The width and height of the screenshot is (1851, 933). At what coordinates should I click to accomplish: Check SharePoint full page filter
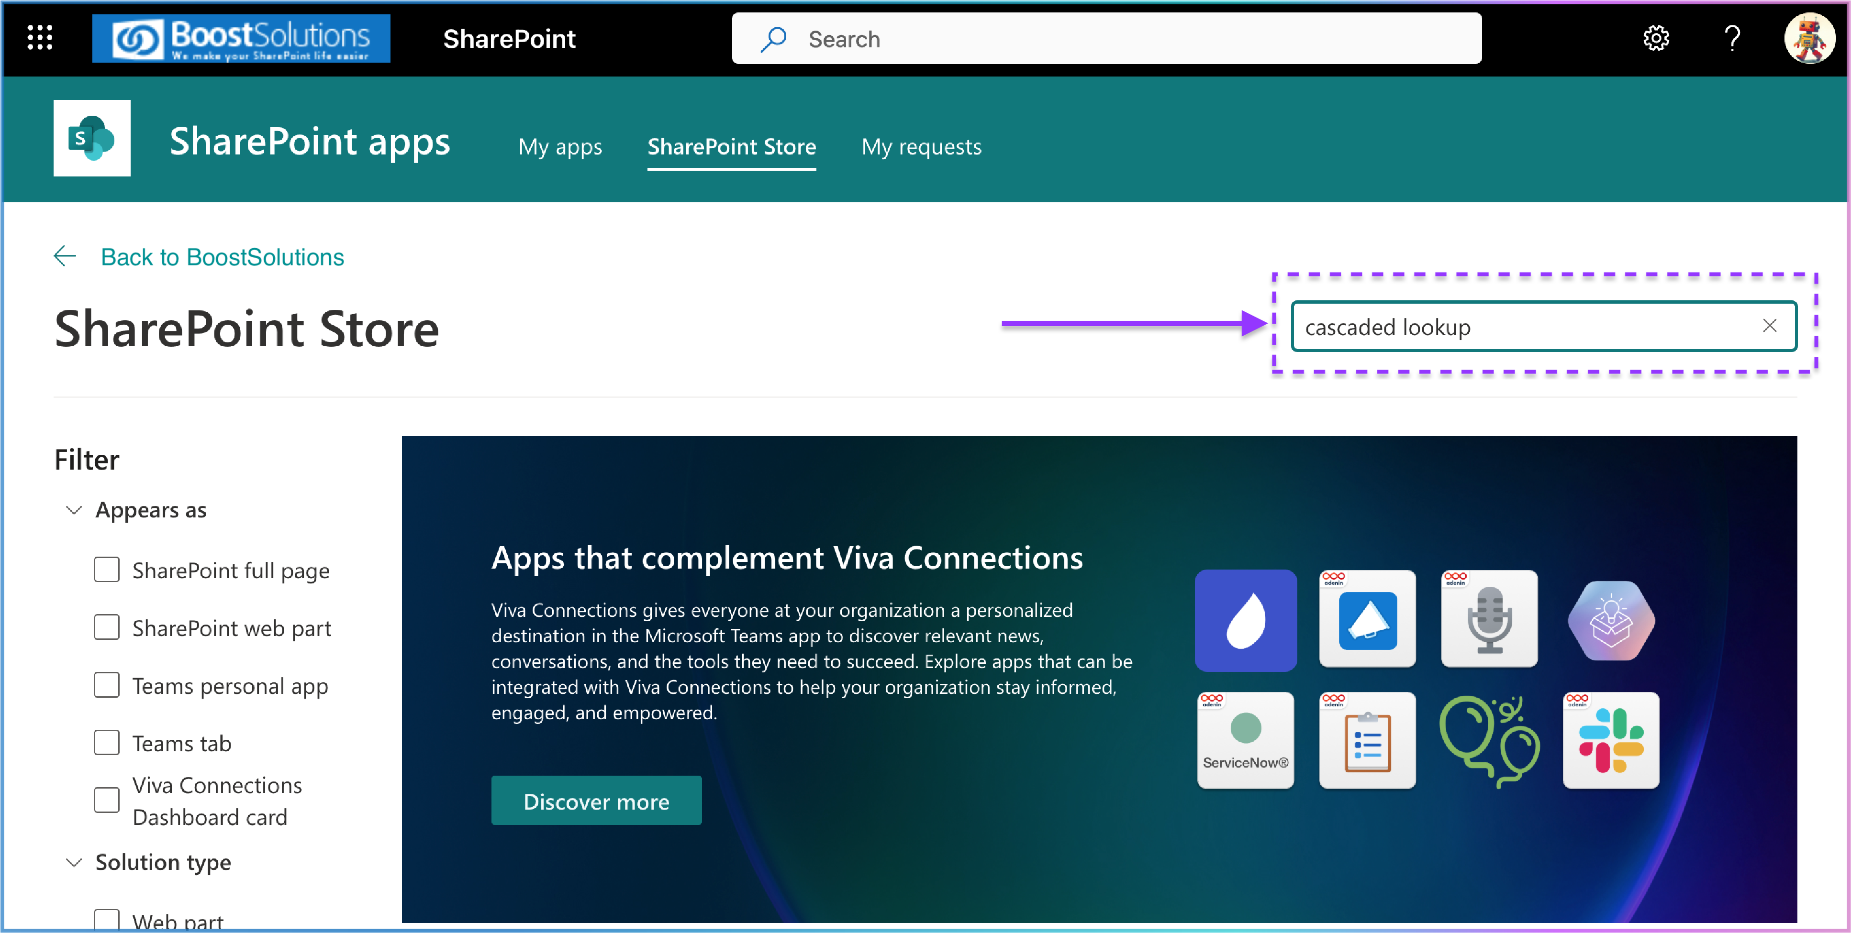[107, 570]
